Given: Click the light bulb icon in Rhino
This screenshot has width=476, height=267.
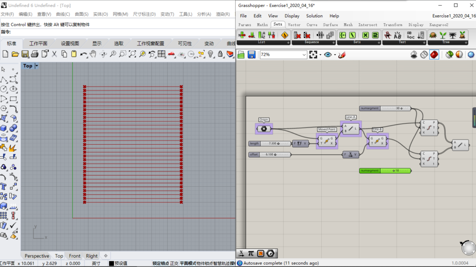Looking at the screenshot, I should pos(211,54).
